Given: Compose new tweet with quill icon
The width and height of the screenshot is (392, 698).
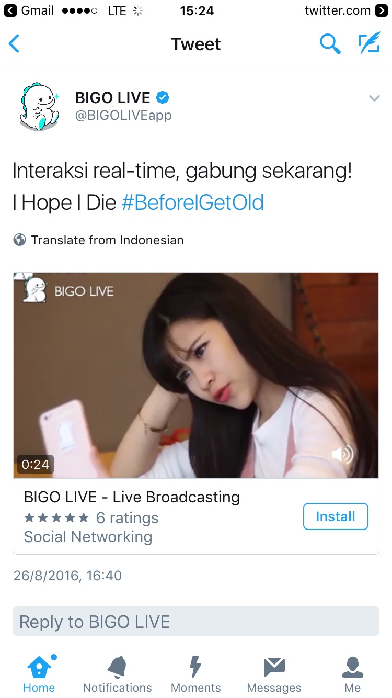Looking at the screenshot, I should coord(369,44).
